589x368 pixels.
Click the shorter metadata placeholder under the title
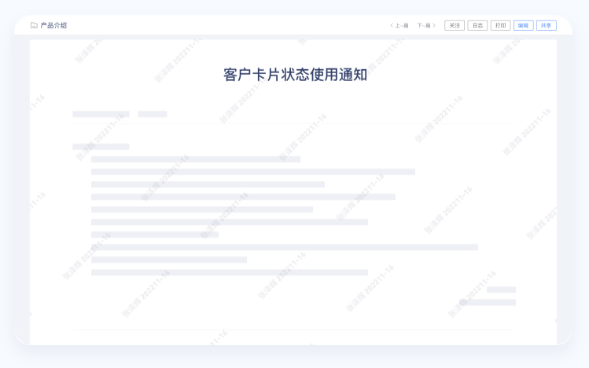152,114
